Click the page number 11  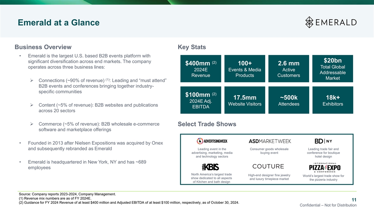click(x=354, y=200)
